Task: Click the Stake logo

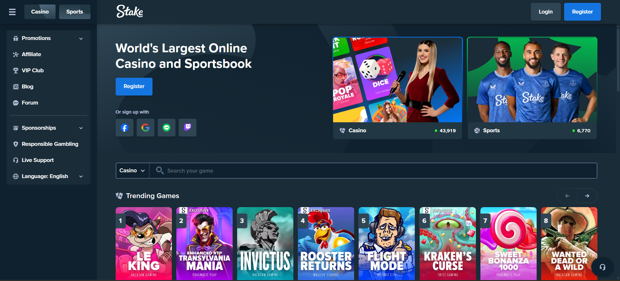Action: (x=130, y=12)
